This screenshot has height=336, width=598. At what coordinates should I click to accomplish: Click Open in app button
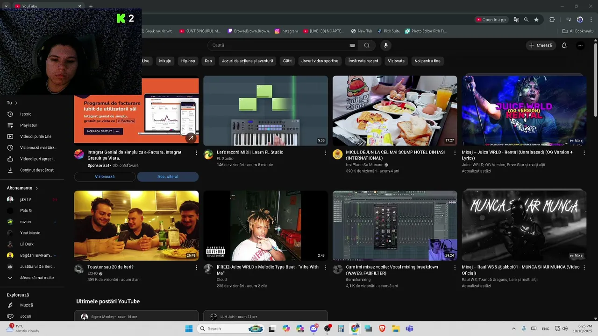click(x=491, y=20)
